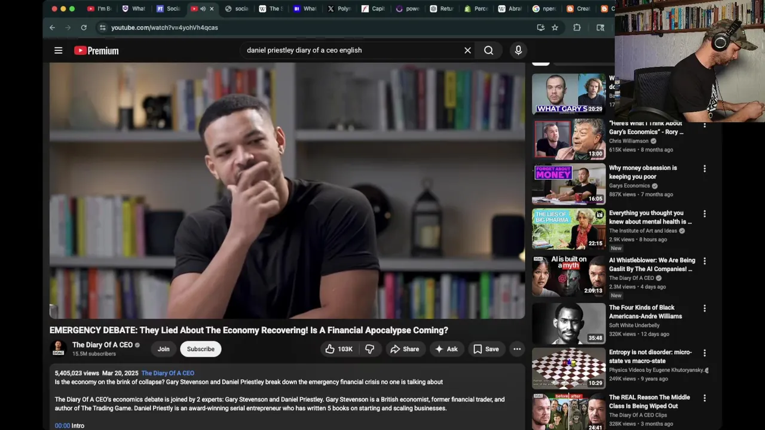Click the video title 'EMERGENCY DEBATE' text
Image resolution: width=765 pixels, height=430 pixels.
click(249, 330)
